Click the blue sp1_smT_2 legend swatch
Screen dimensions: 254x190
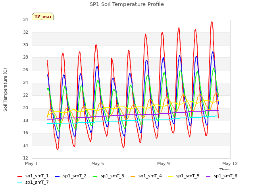[x=57, y=177]
